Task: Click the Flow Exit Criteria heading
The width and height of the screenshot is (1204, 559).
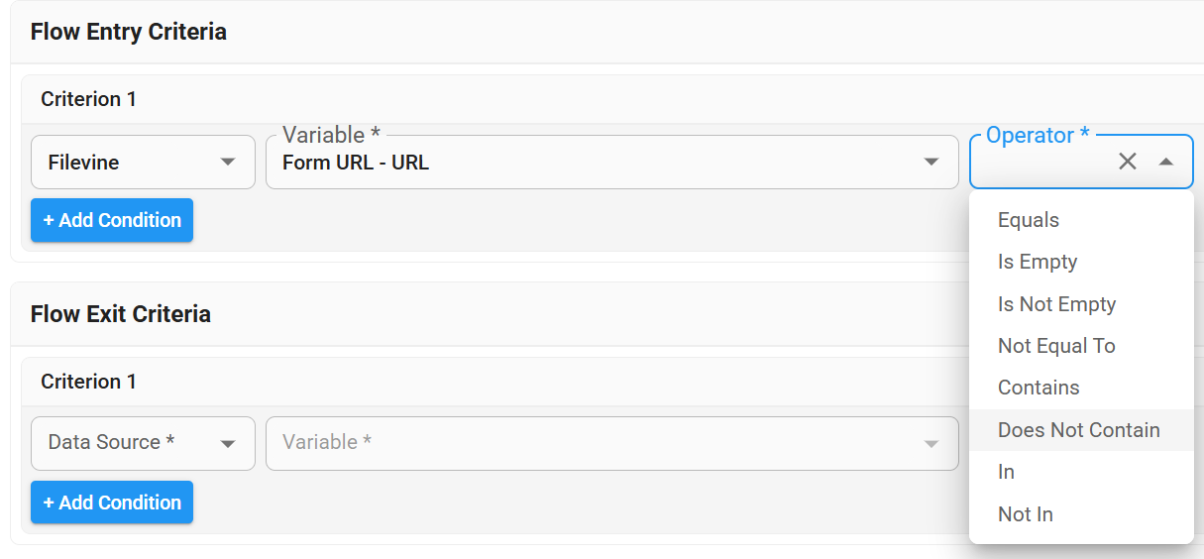Action: [121, 314]
